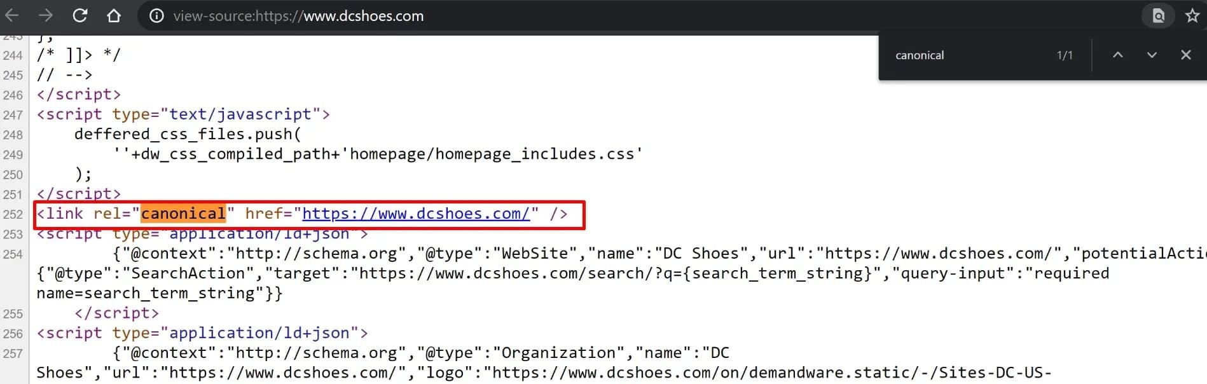Open the browser home page

pyautogui.click(x=114, y=16)
